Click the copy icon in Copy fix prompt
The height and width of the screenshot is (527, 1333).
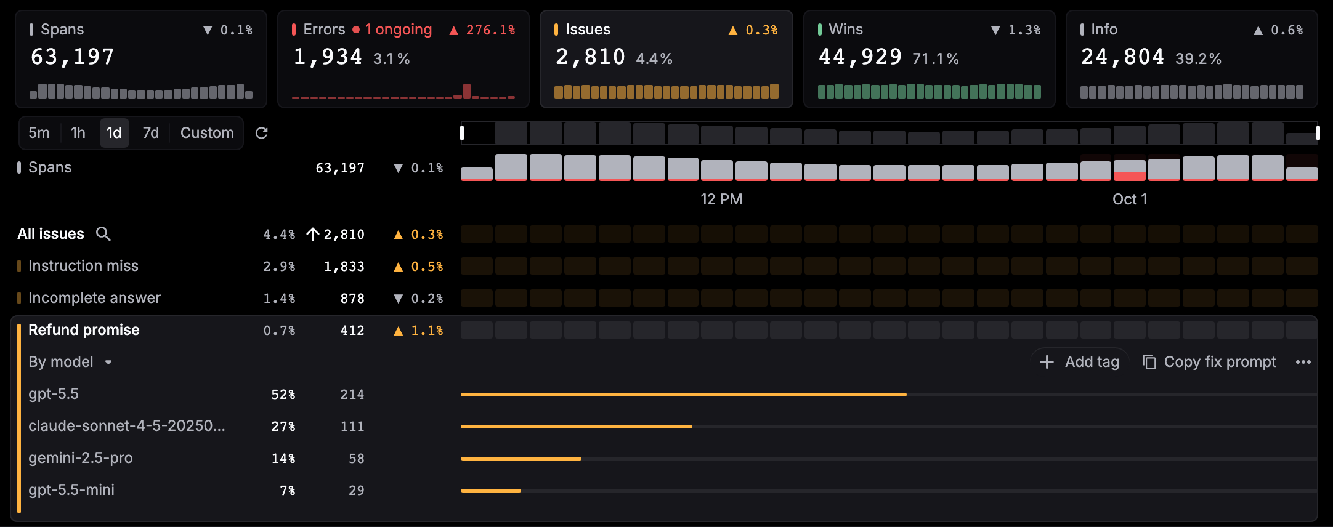click(x=1149, y=362)
